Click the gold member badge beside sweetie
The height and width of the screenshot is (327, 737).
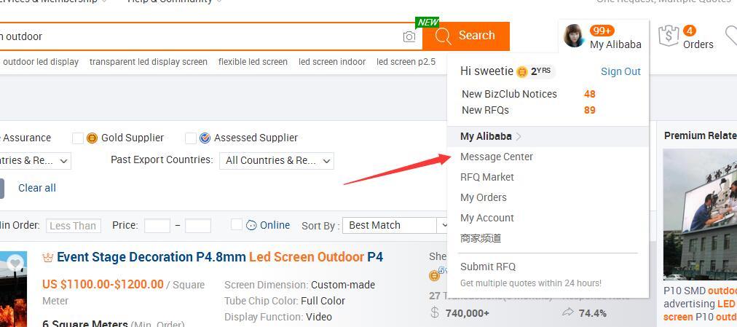pos(521,72)
